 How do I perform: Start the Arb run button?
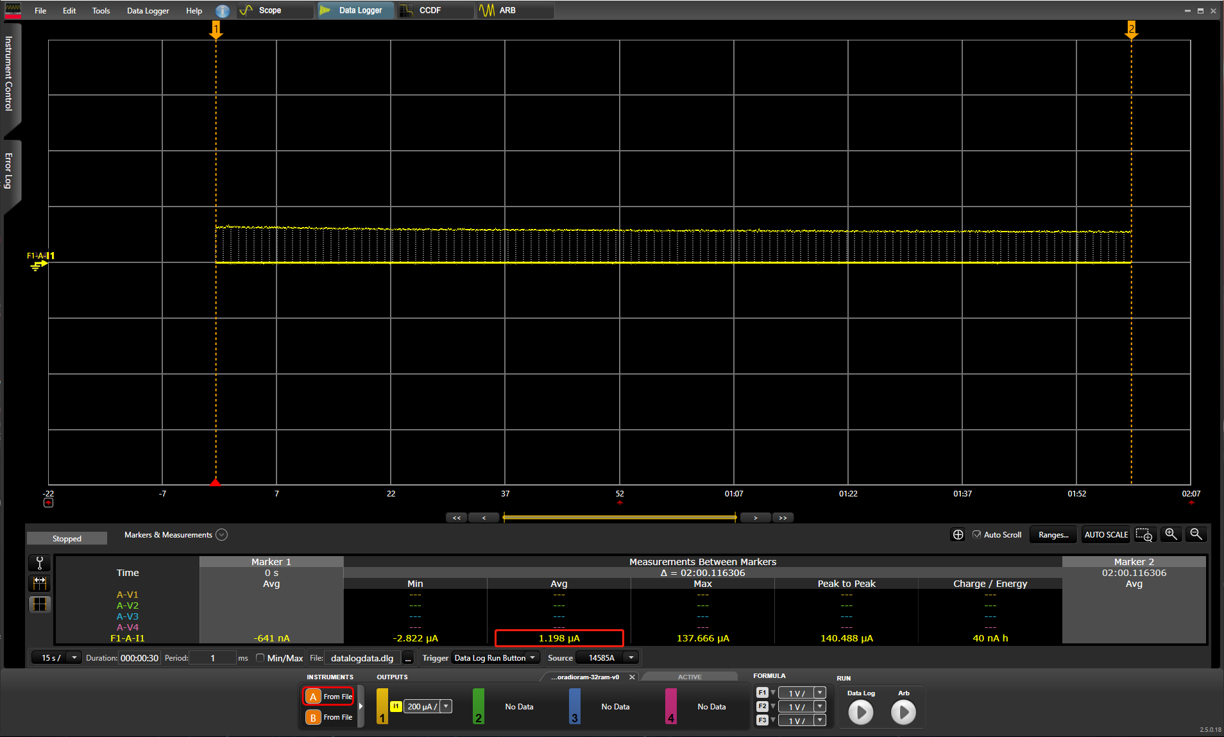tap(903, 712)
